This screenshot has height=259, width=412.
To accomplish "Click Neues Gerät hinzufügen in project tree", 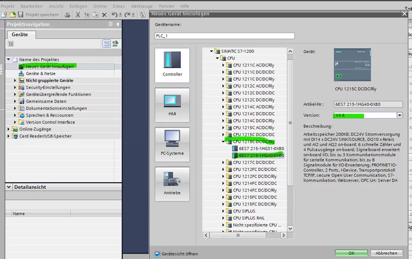I will [x=50, y=66].
